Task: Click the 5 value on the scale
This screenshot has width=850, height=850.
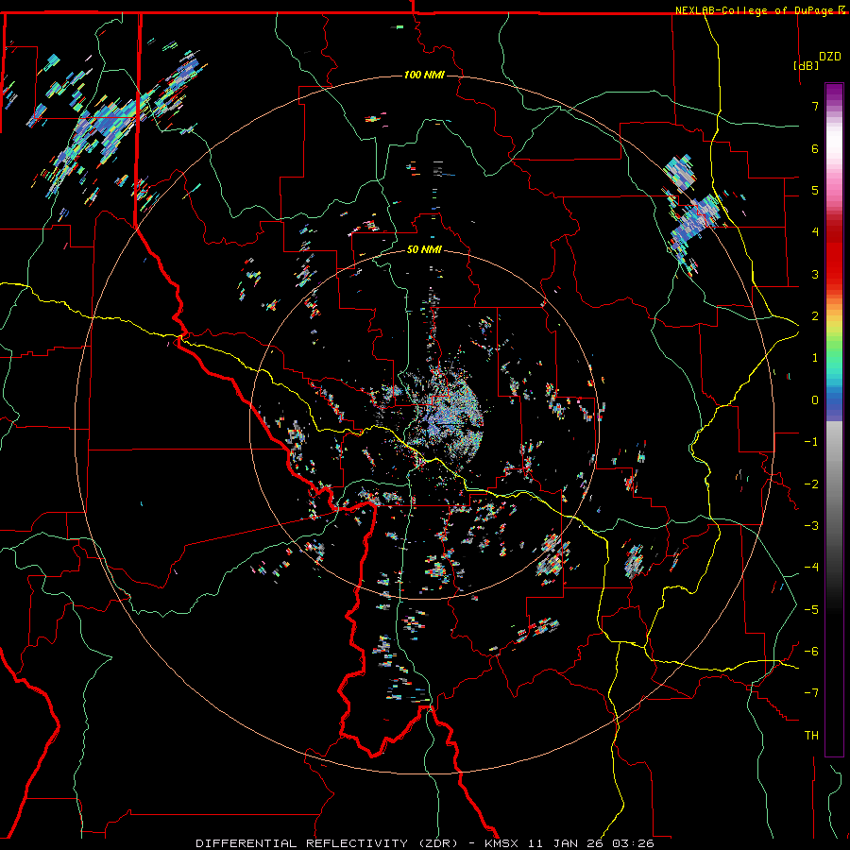Action: coord(815,190)
